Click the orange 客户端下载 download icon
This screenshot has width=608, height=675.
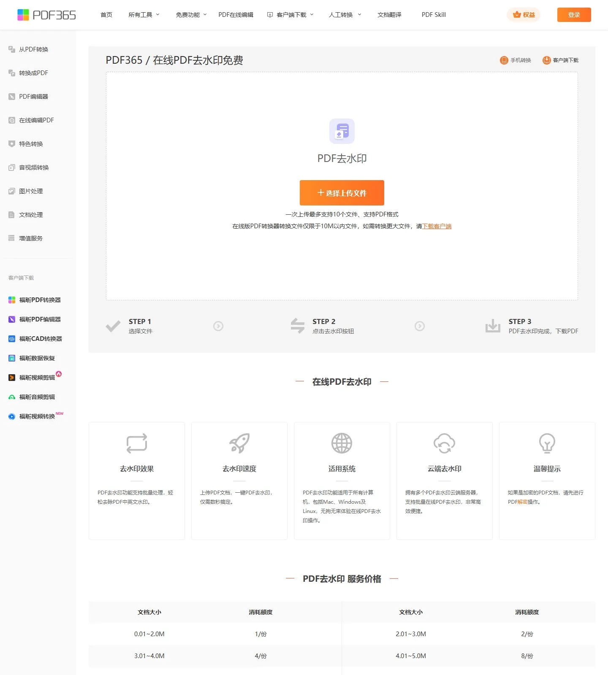546,60
